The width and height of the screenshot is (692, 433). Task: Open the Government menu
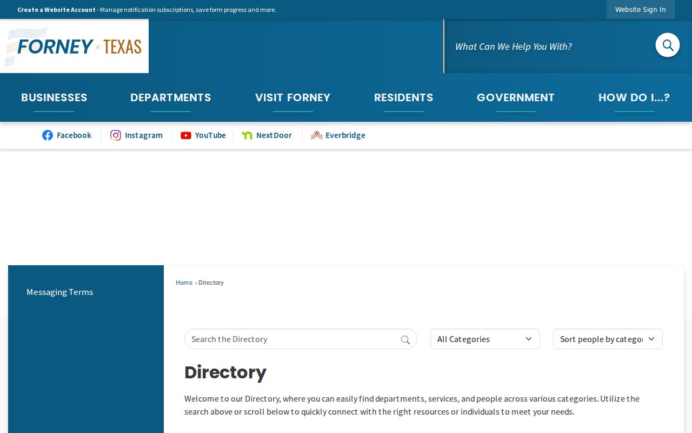coord(516,97)
